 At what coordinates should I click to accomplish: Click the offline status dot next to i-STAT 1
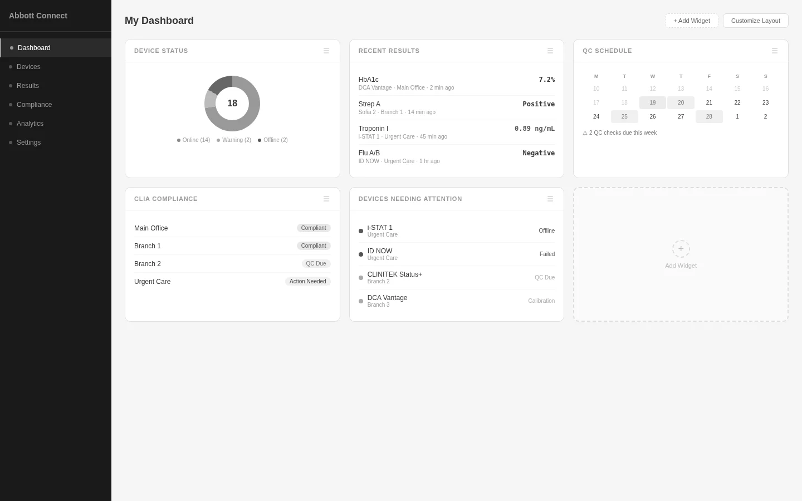(x=361, y=230)
